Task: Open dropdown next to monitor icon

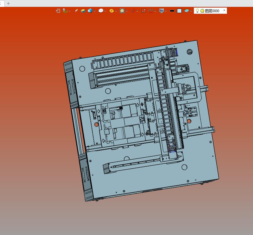Action: pyautogui.click(x=166, y=11)
